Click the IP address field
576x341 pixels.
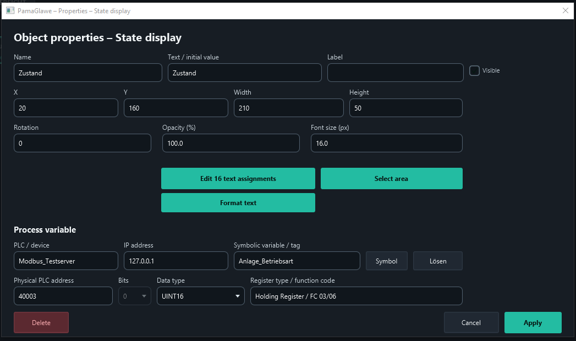(176, 261)
